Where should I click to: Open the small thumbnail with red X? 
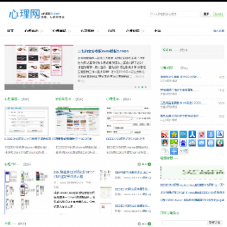pyautogui.click(x=106, y=208)
